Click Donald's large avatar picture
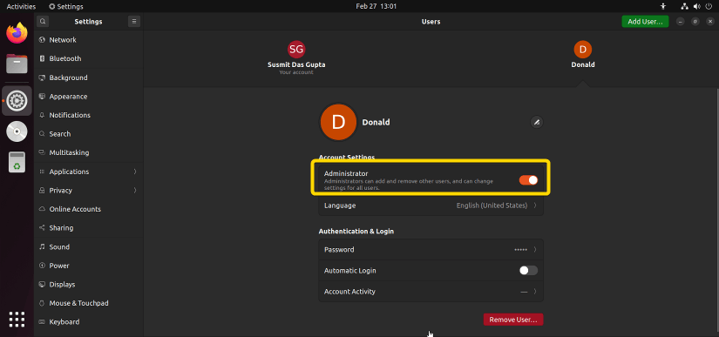 coord(338,122)
